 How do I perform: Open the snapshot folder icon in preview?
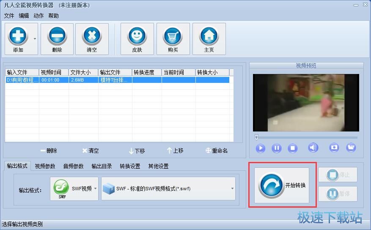point(351,148)
